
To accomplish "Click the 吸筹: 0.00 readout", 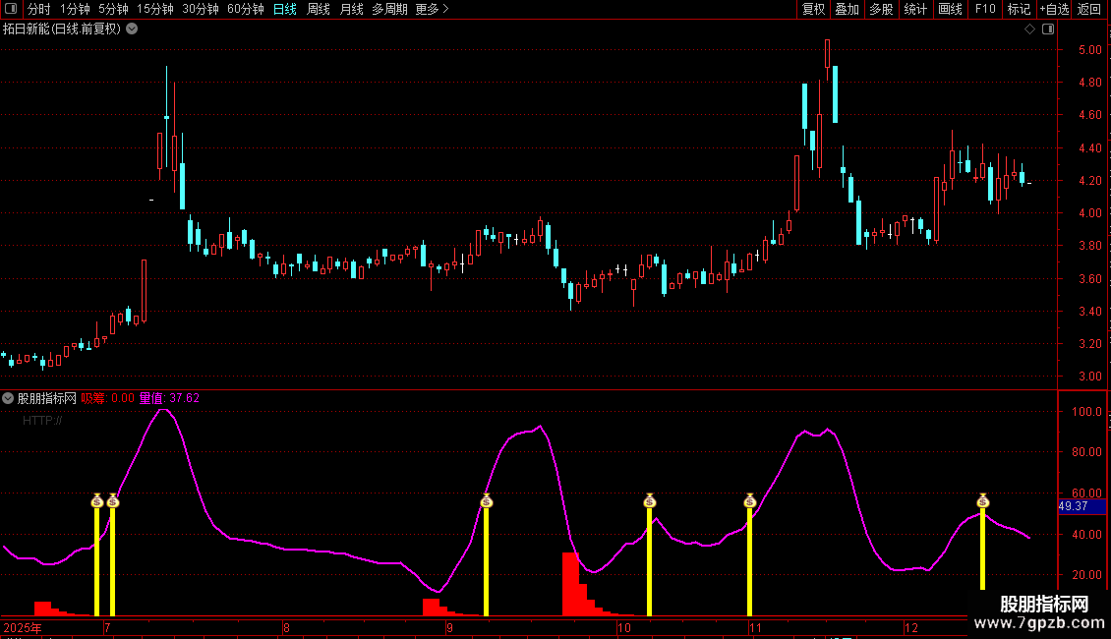I will (108, 398).
